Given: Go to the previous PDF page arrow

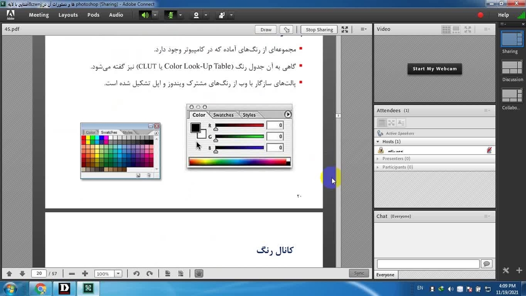Looking at the screenshot, I should 9,273.
